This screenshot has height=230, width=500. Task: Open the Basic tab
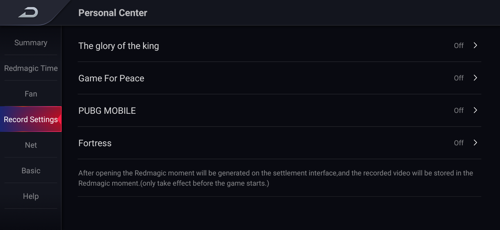[x=31, y=170]
